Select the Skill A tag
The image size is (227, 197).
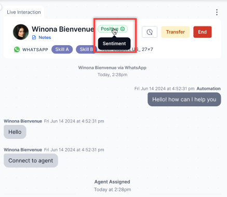[x=62, y=49]
